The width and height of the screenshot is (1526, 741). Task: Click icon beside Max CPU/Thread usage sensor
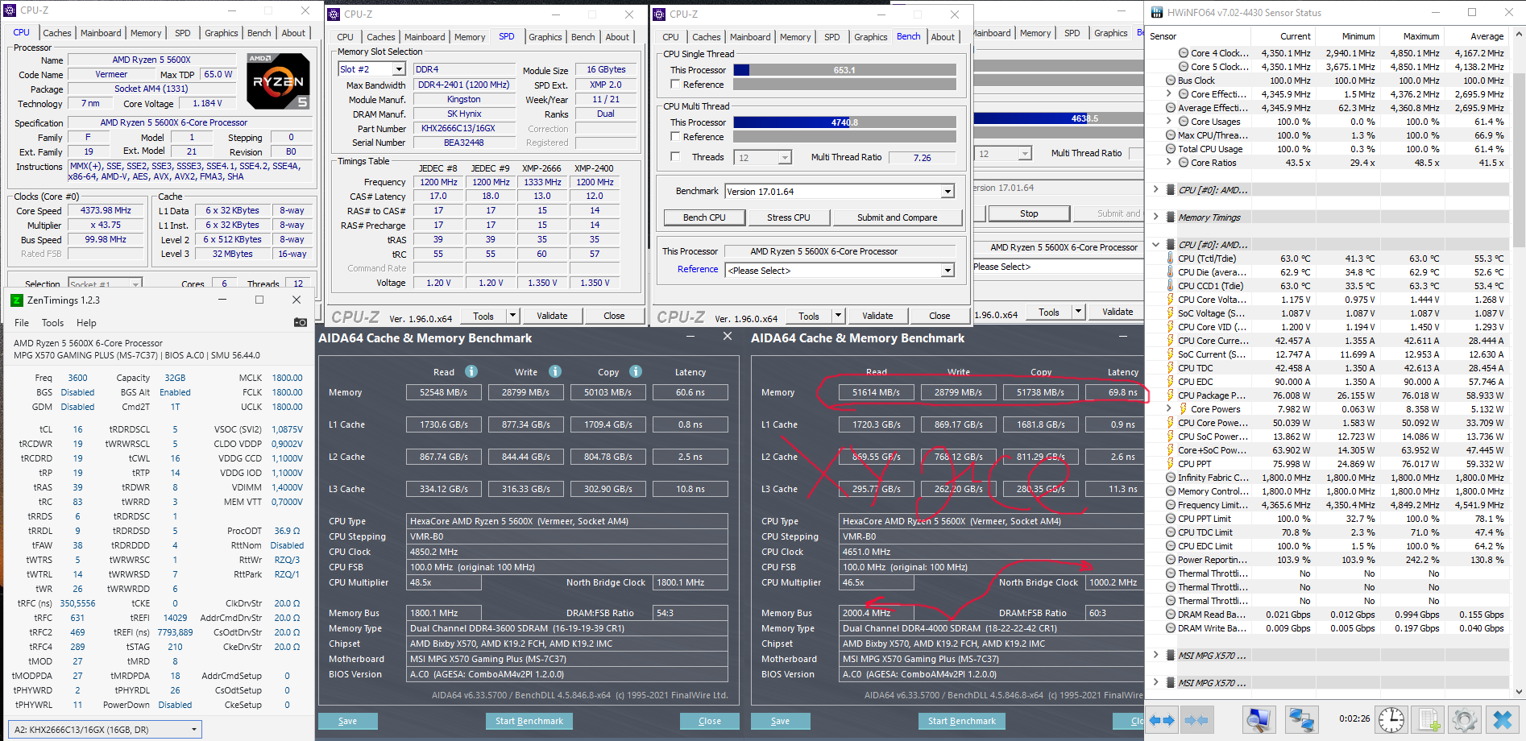click(x=1171, y=135)
